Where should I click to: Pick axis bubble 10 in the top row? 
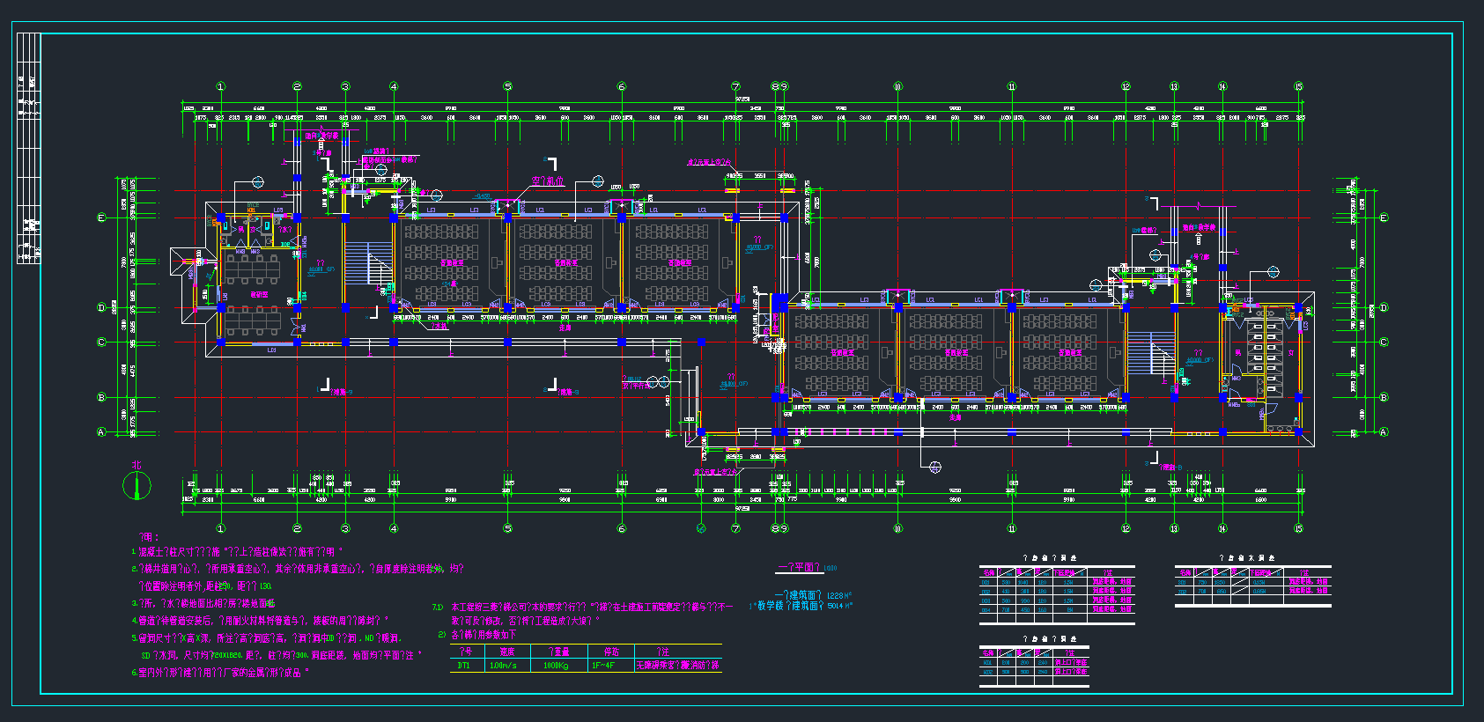tap(897, 86)
